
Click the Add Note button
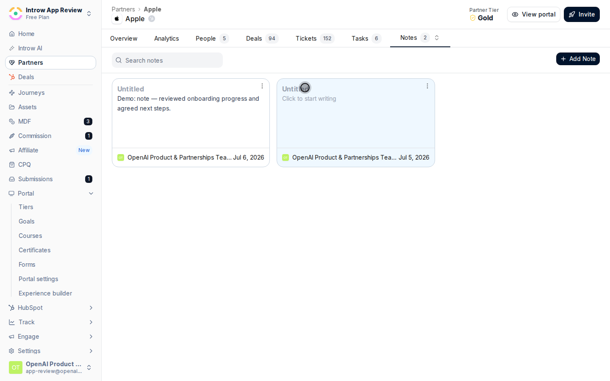[578, 59]
